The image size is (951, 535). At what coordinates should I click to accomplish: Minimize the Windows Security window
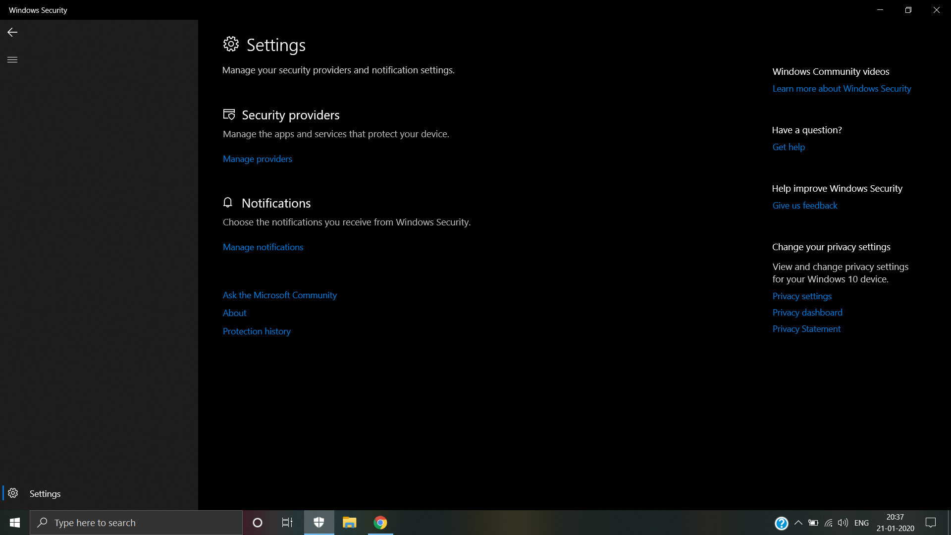click(x=880, y=10)
